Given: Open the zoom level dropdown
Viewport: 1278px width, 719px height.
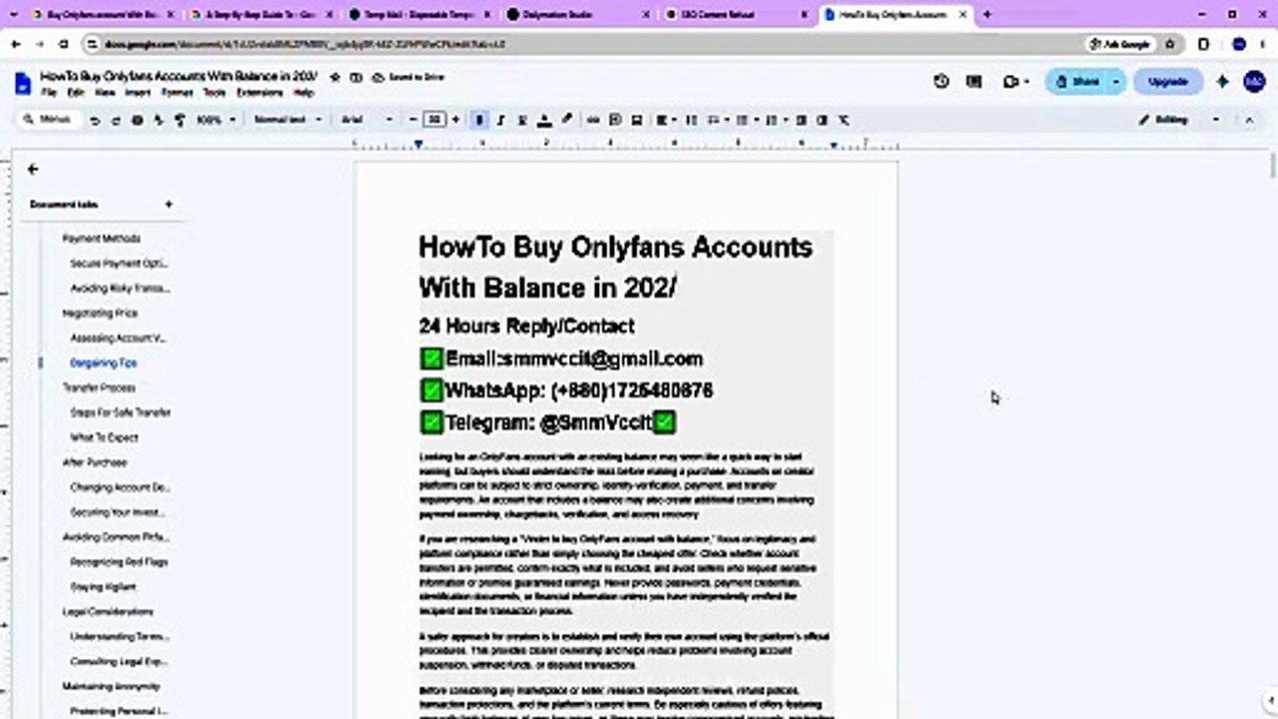Looking at the screenshot, I should click(x=216, y=120).
